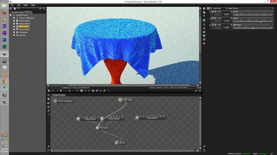This screenshot has height=155, width=277.
Task: Open the float type dropdown for grazing
Action: click(x=225, y=18)
